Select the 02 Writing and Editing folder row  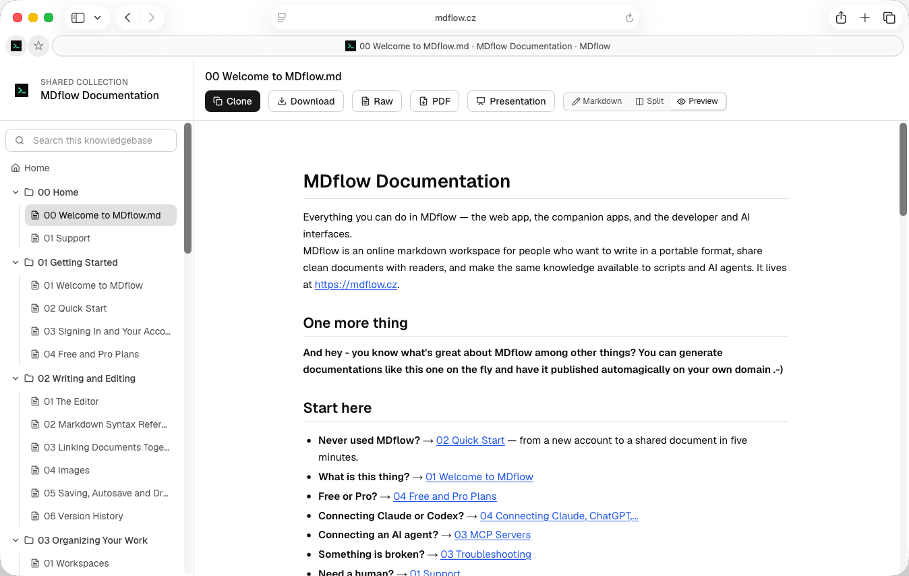pos(91,378)
